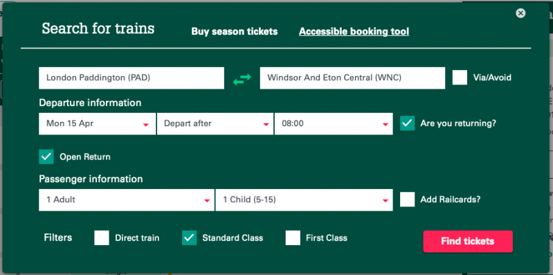Open the Mon 15 Apr date dropdown
The image size is (553, 275).
coord(97,123)
